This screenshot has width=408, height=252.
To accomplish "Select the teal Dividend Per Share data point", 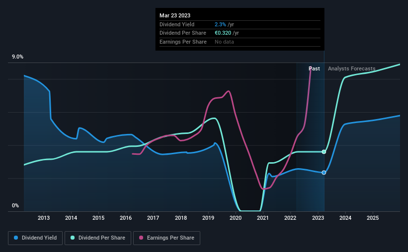I will (x=324, y=152).
